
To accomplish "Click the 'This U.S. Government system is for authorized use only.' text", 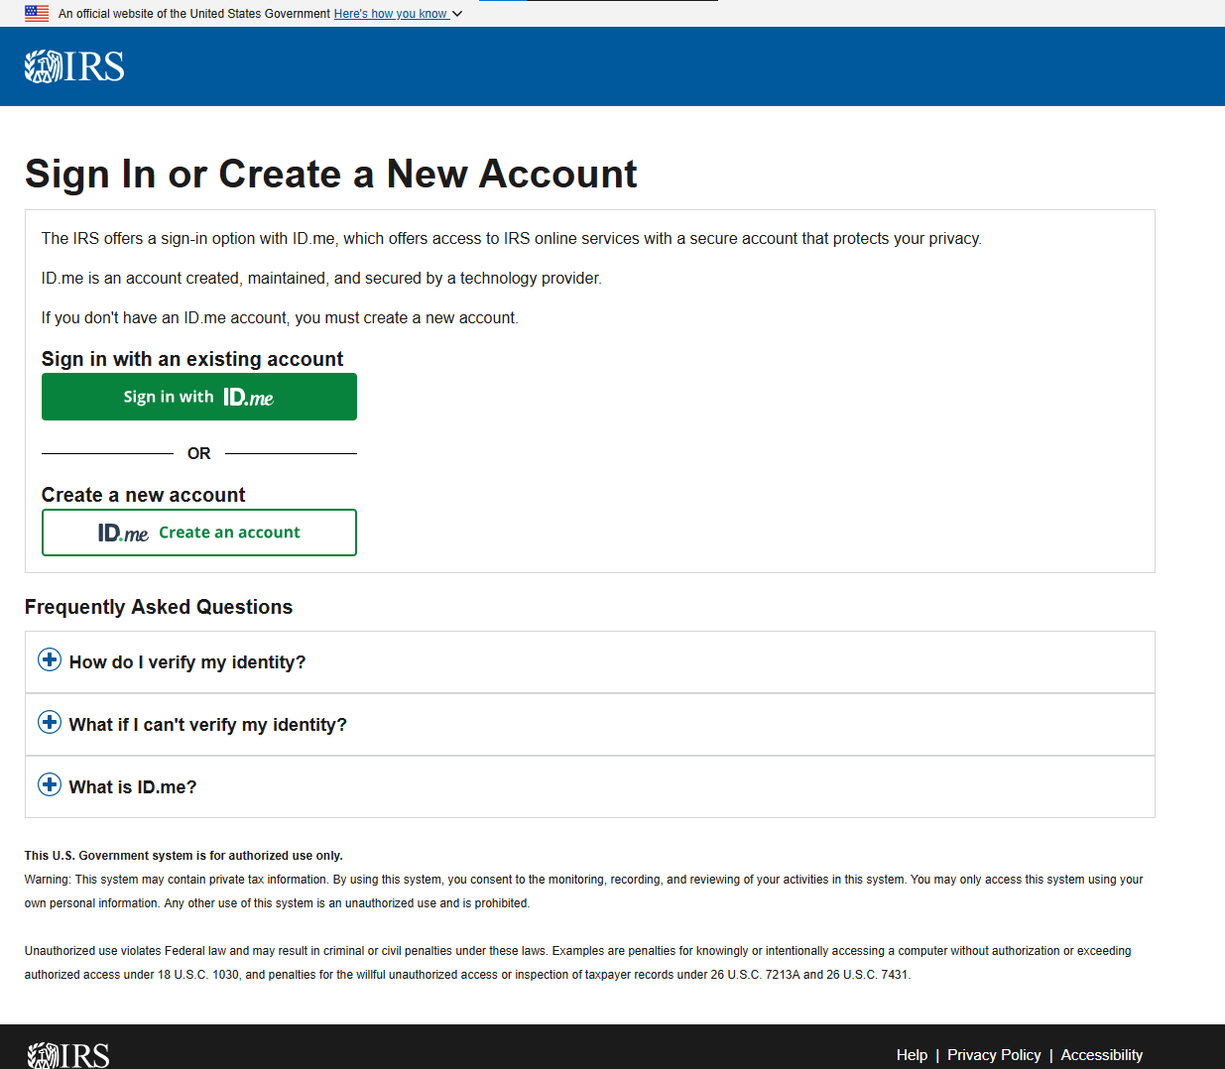I will [184, 856].
